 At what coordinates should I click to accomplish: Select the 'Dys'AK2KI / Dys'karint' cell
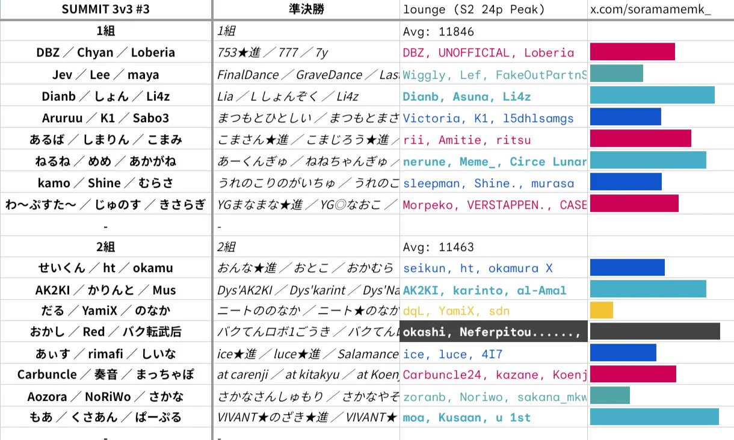tap(307, 290)
